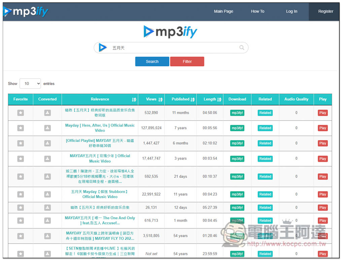This screenshot has height=261, width=342.
Task: Open the MAYDAY FLY TO 202 title link
Action: tap(100, 236)
